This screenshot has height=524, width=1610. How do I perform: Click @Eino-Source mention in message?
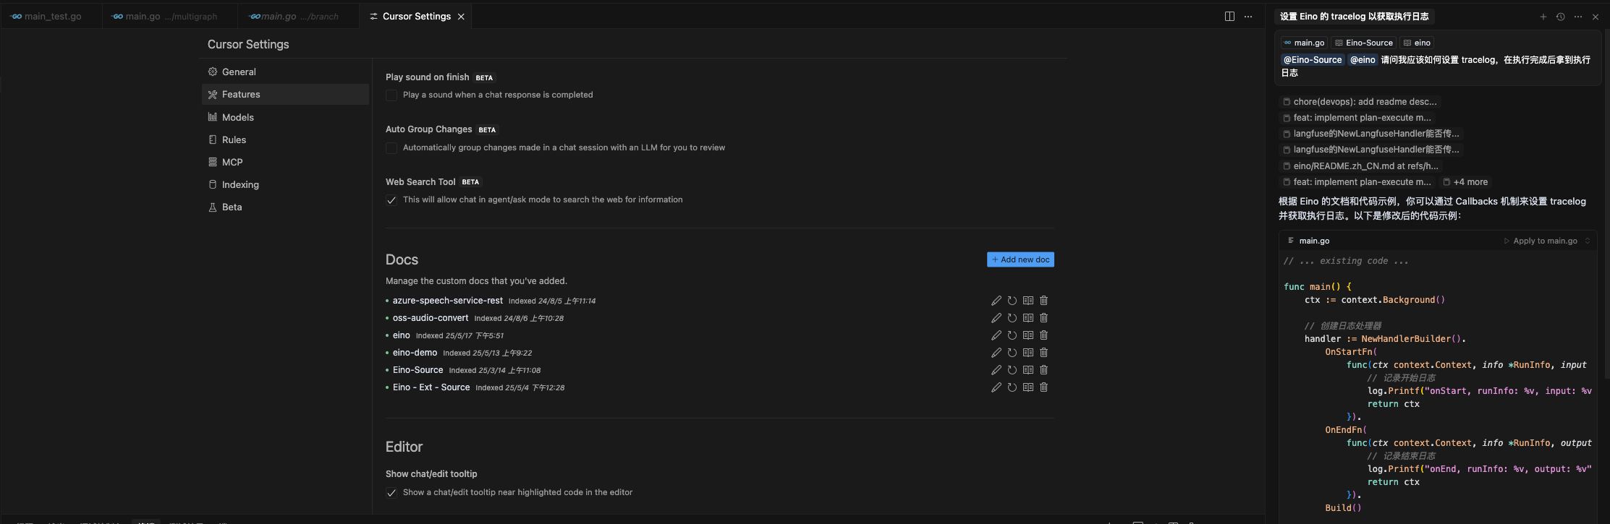pyautogui.click(x=1313, y=60)
